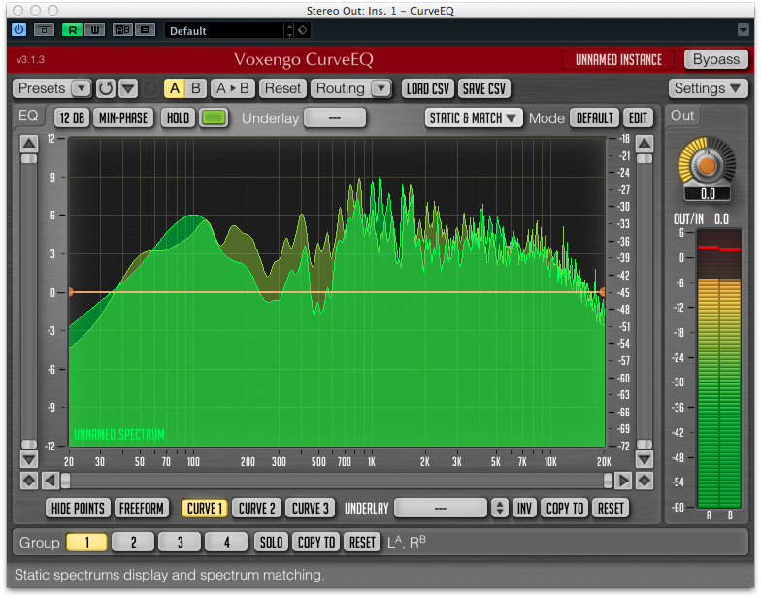
Task: Click SAVE CSV
Action: coord(483,89)
